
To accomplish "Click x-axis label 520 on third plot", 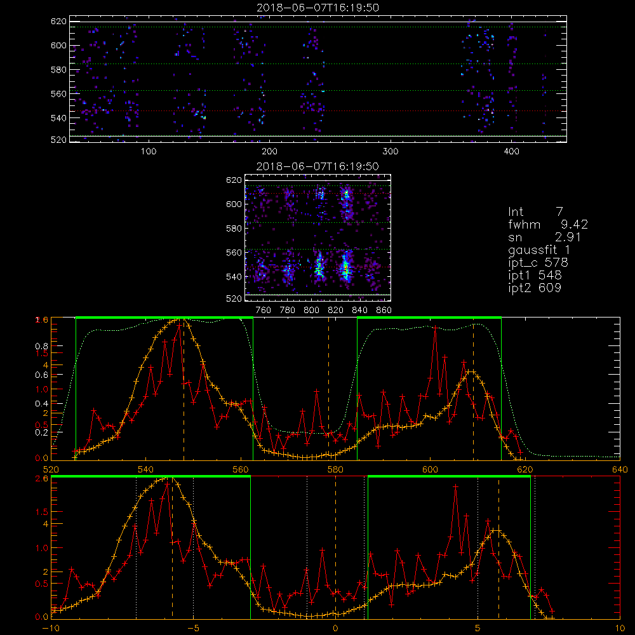I will point(51,470).
